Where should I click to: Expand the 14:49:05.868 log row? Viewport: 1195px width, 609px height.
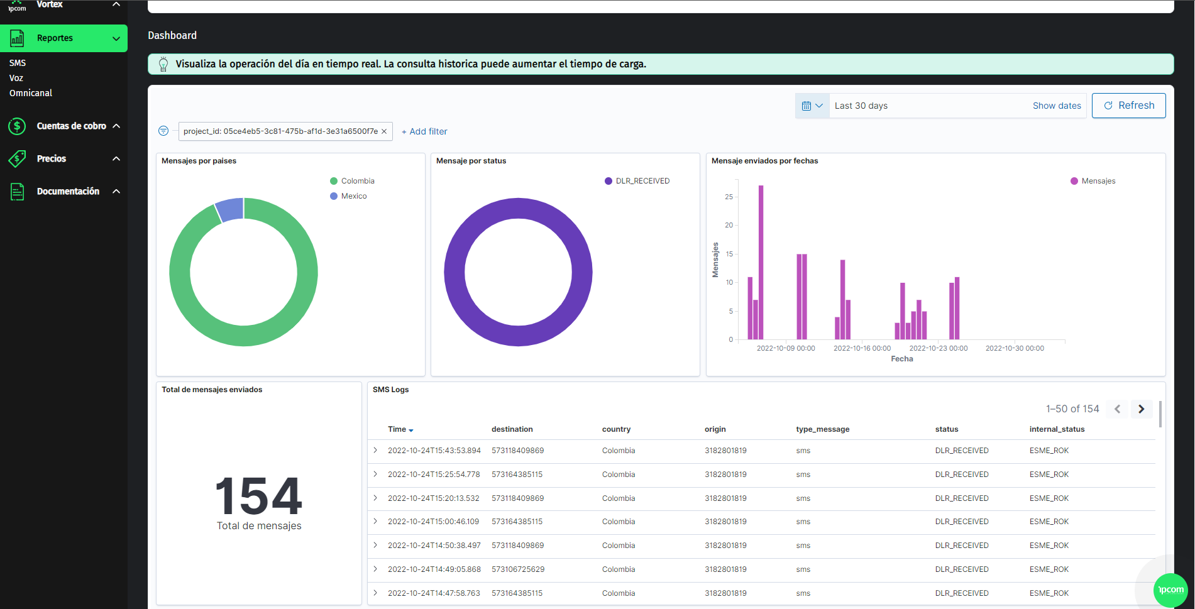coord(375,569)
